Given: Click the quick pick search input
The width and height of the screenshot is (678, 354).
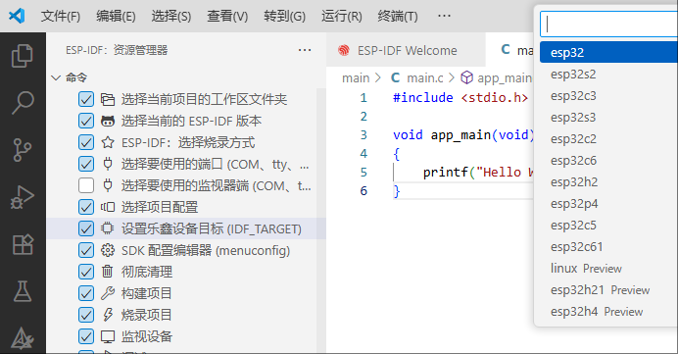Looking at the screenshot, I should click(608, 25).
